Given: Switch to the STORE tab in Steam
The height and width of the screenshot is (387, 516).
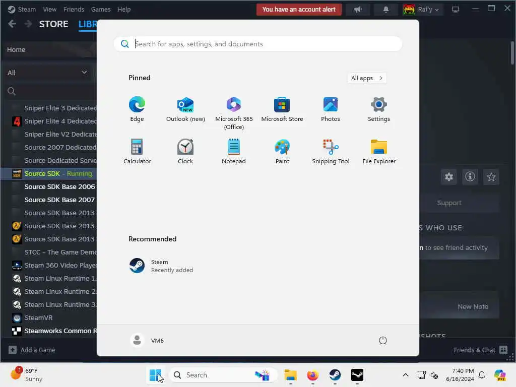Looking at the screenshot, I should point(53,24).
